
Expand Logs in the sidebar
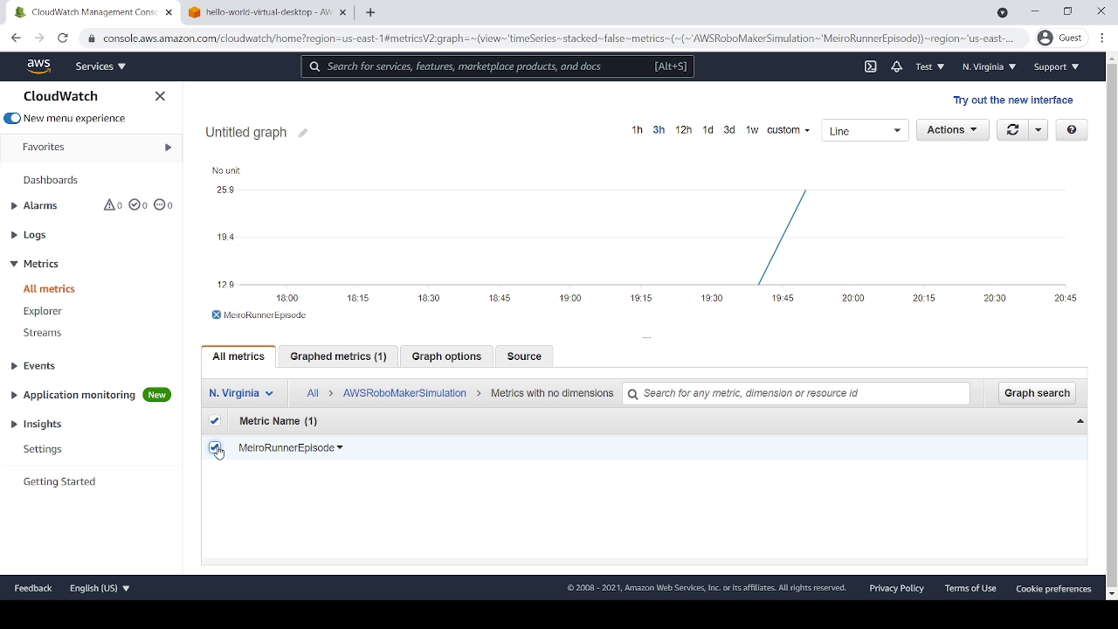coord(14,235)
